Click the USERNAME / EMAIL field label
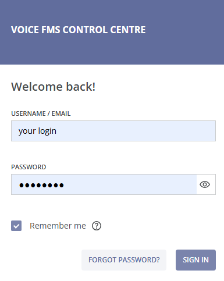Viewport: 224px width, 281px height. (41, 113)
